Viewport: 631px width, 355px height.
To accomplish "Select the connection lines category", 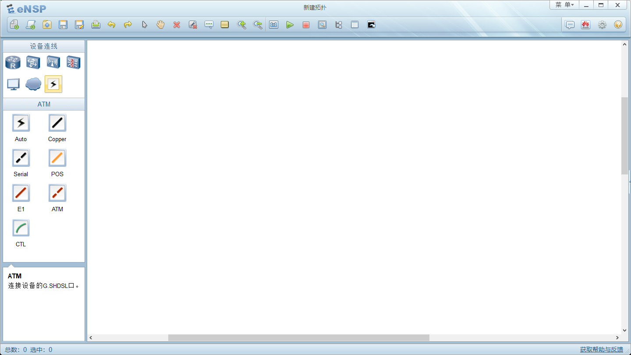I will pos(53,84).
